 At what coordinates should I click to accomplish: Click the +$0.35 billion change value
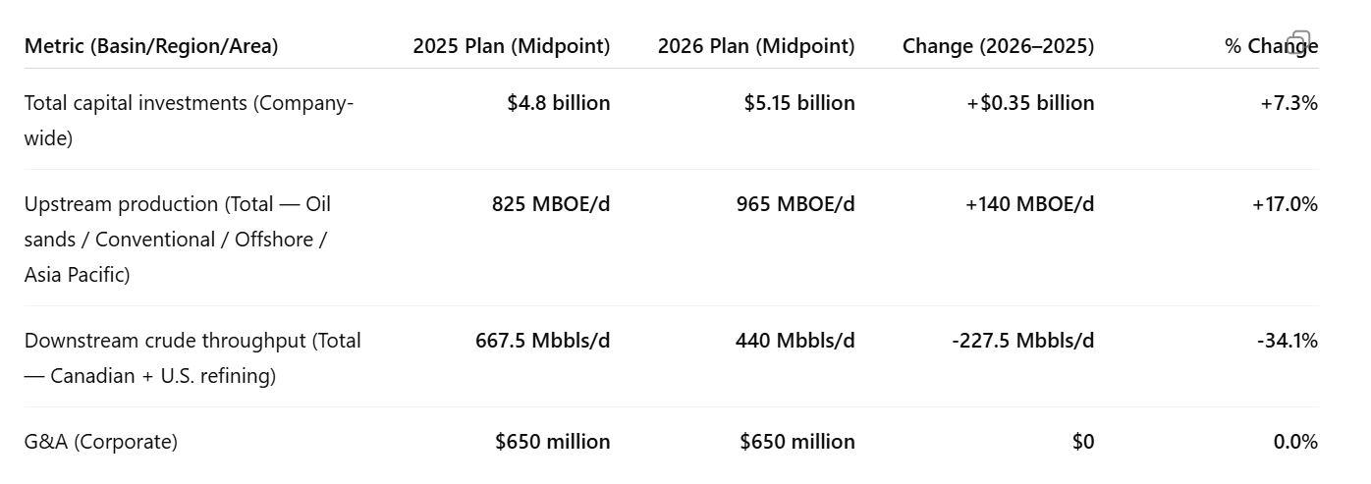point(1030,103)
